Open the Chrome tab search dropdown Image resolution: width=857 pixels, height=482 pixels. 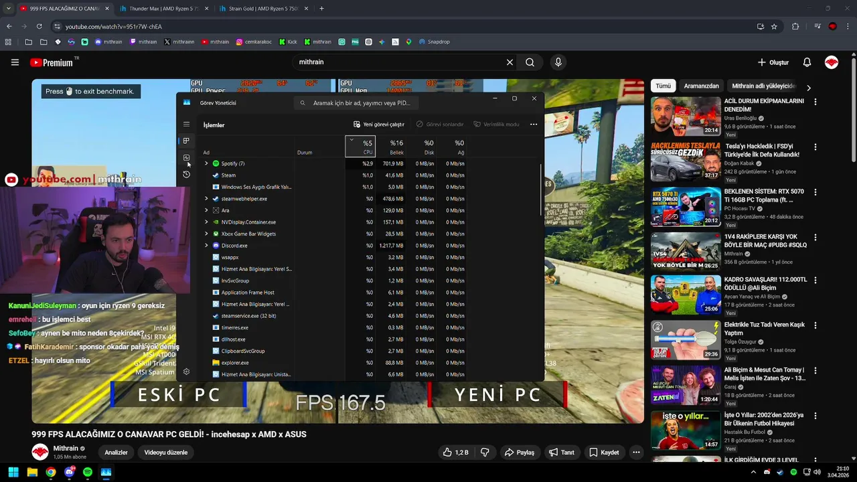8,9
